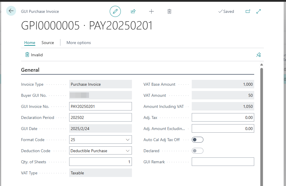Expand the page with diagonal arrows icon

click(259, 11)
